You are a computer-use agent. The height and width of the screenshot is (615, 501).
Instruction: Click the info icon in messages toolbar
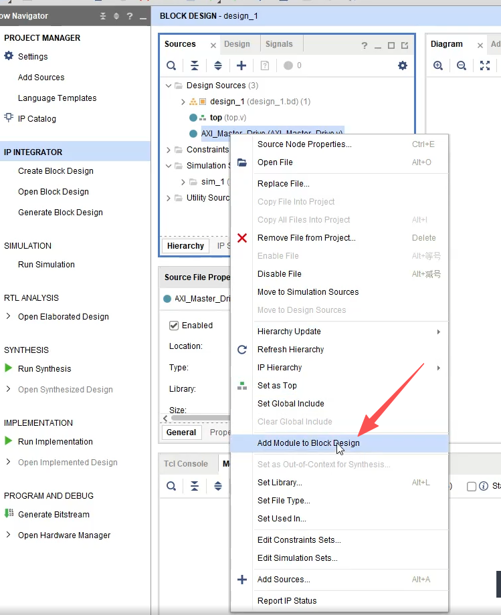point(484,487)
